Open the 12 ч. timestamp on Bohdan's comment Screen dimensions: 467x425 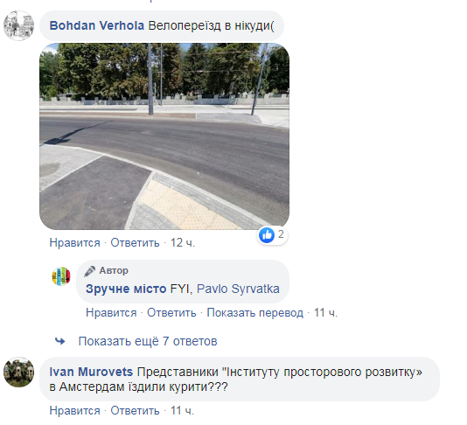coord(182,243)
